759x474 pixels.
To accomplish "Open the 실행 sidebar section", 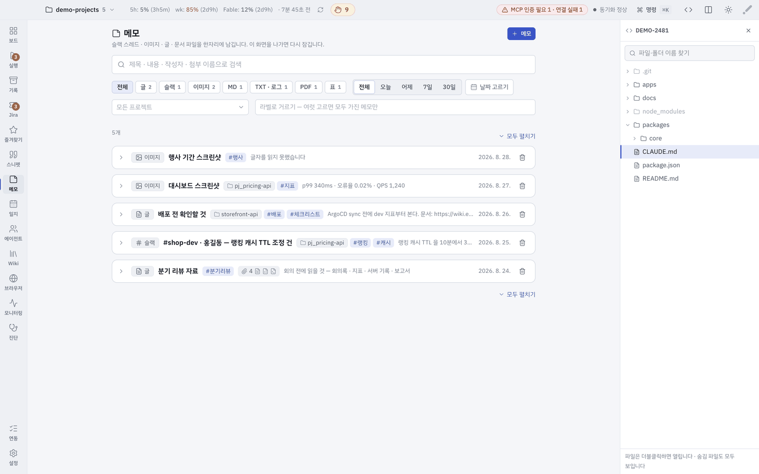I will coord(13,60).
